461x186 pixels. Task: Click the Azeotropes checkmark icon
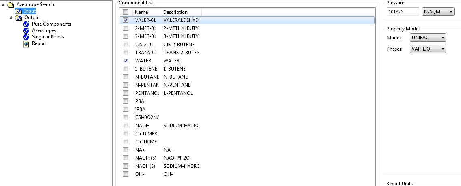26,30
